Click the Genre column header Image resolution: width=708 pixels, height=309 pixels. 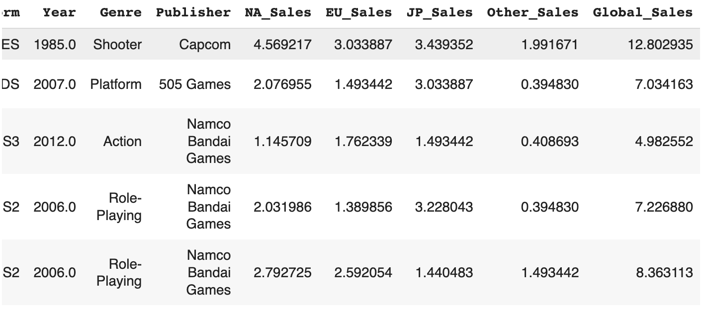point(121,13)
